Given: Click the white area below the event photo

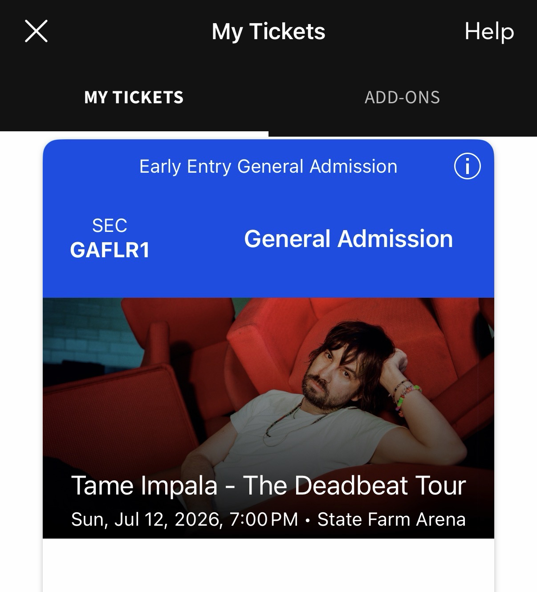Looking at the screenshot, I should (x=268, y=565).
